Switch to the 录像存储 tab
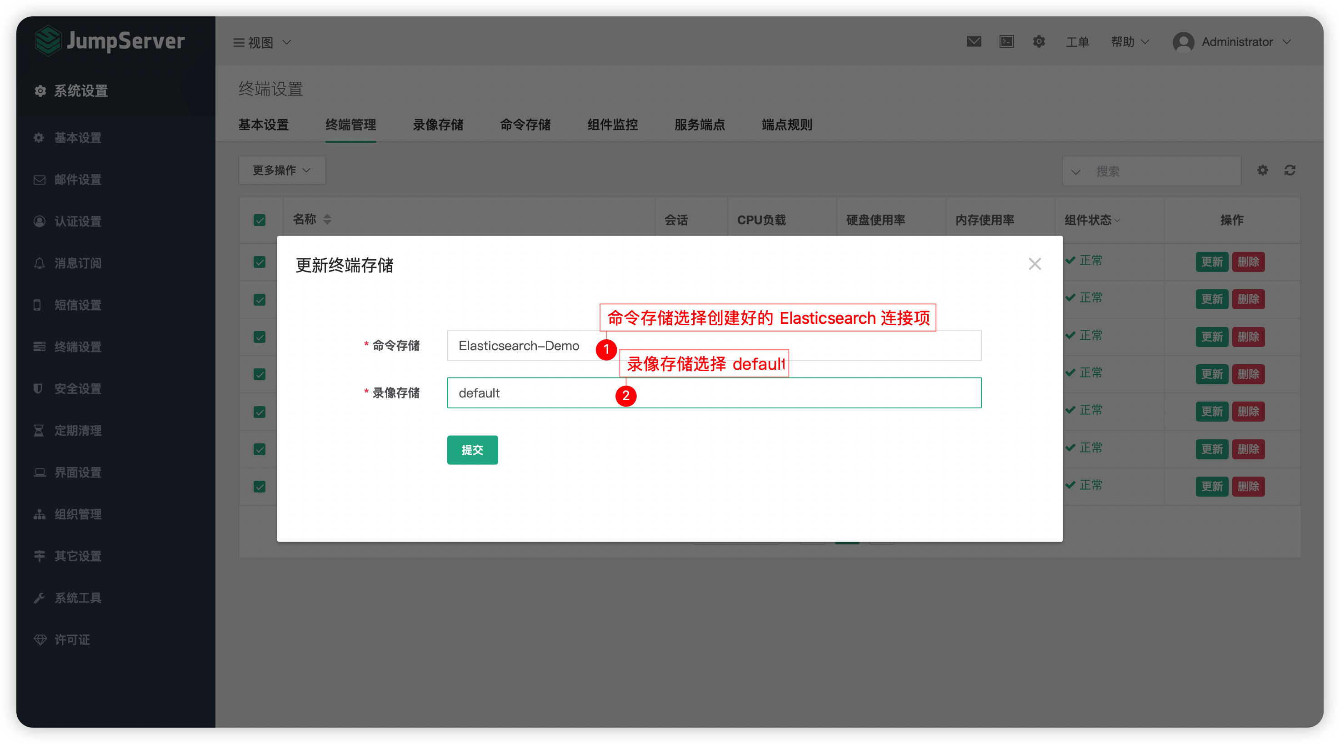Screen dimensions: 1340x744 pos(438,125)
